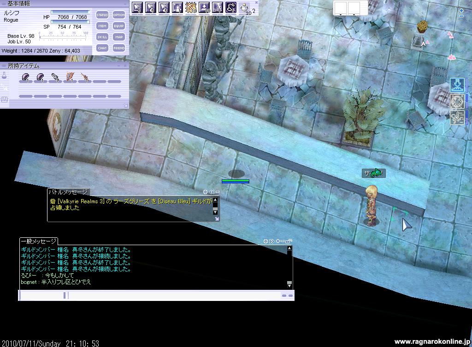Screen dimensions: 472x347
Task: Click the chat message input field
Action: pyautogui.click(x=175, y=295)
